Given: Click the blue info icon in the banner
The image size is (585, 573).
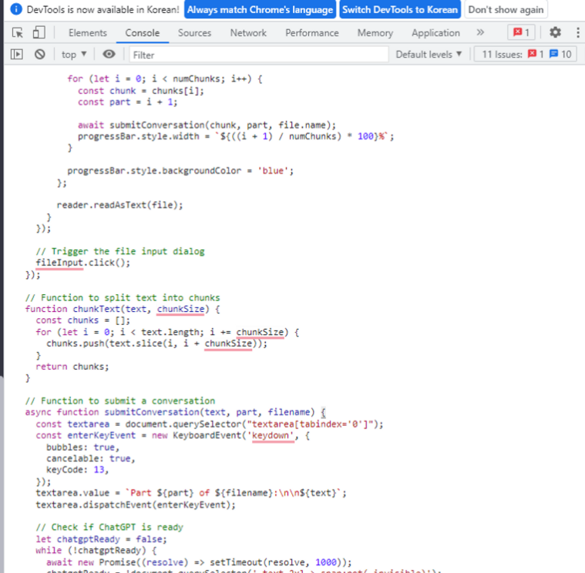Looking at the screenshot, I should tap(16, 9).
